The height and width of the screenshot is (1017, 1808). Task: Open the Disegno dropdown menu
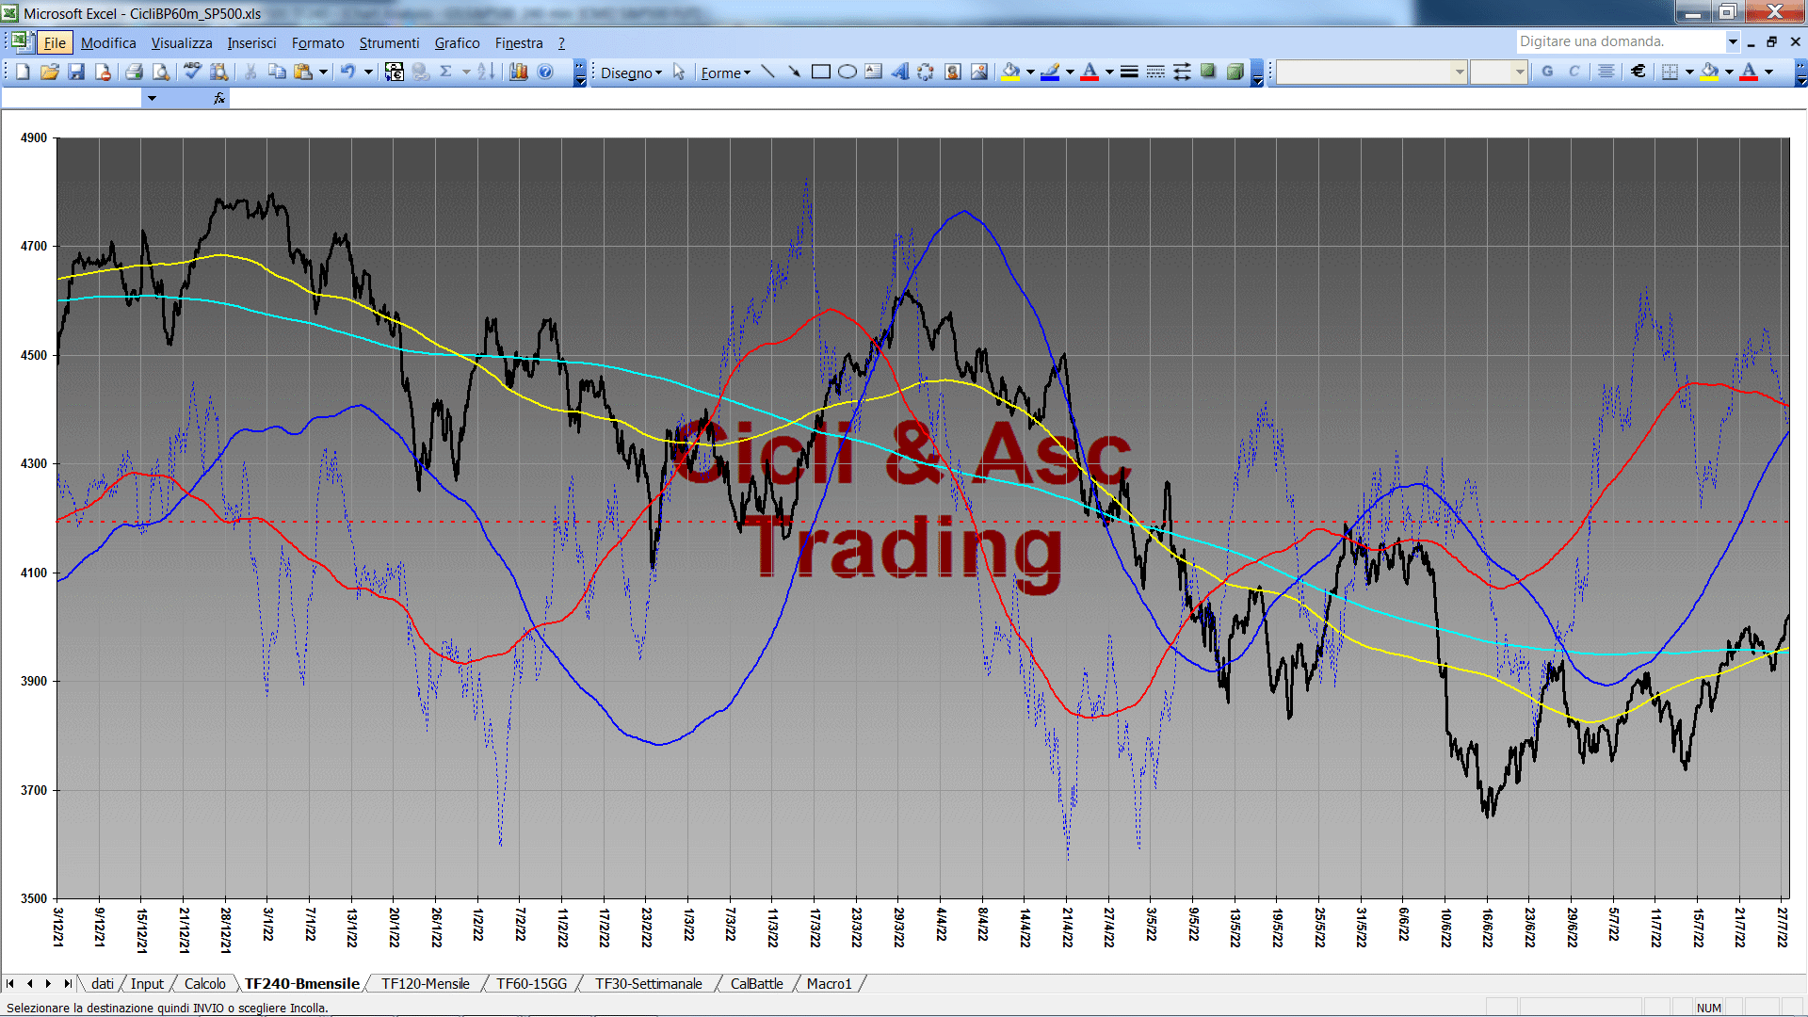pos(632,73)
